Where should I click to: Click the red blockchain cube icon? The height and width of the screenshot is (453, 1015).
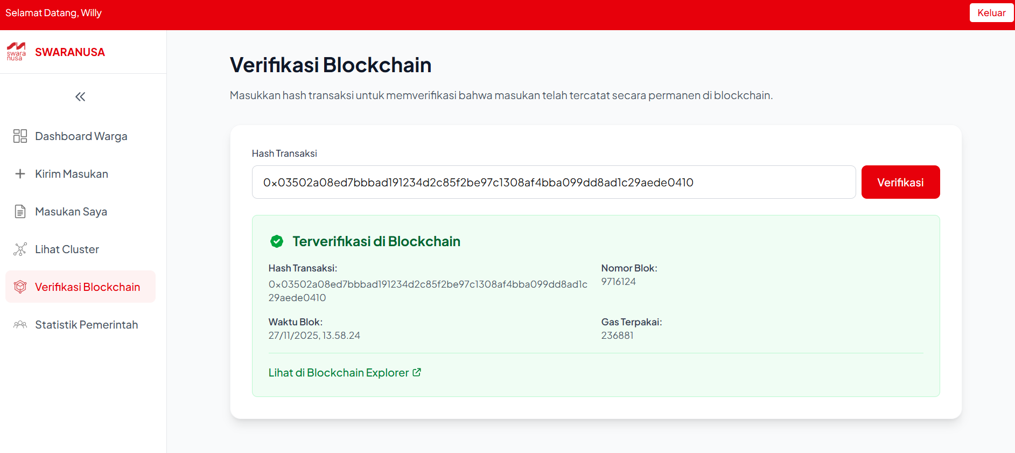pyautogui.click(x=20, y=287)
